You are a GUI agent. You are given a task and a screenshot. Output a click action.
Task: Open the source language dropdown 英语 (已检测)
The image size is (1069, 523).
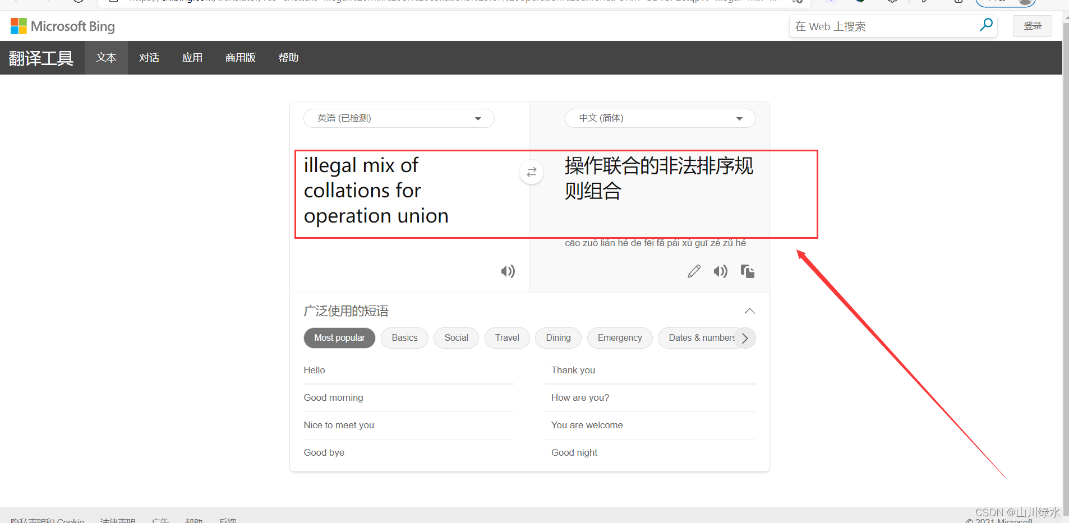[399, 118]
